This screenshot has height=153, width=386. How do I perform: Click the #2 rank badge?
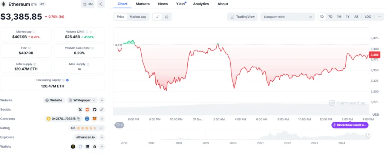42,4
